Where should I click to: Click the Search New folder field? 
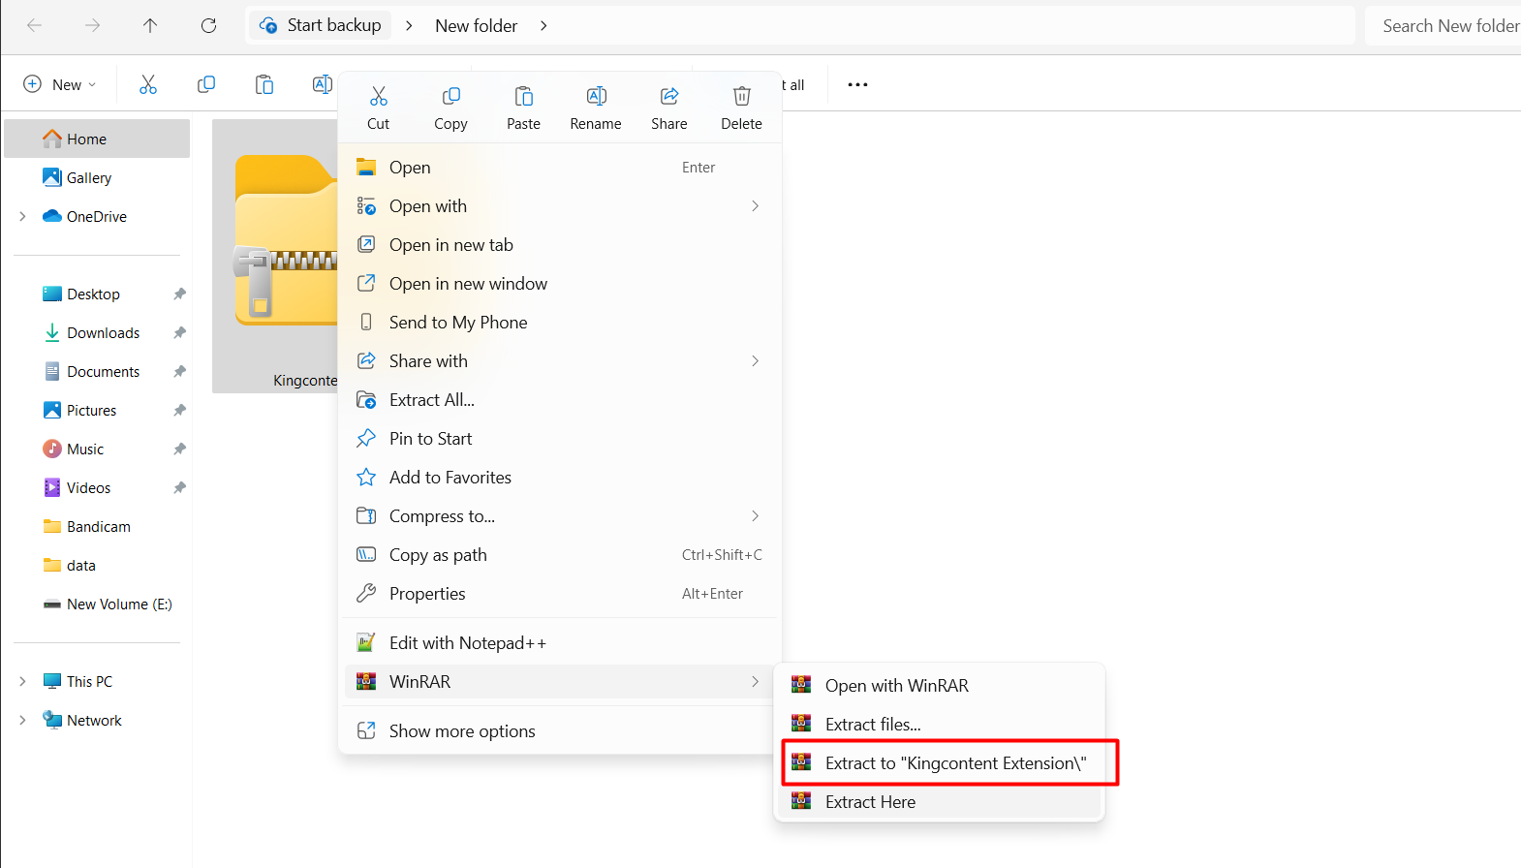pos(1447,26)
